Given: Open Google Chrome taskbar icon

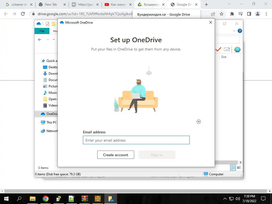Looking at the screenshot, I should click(x=45, y=199).
